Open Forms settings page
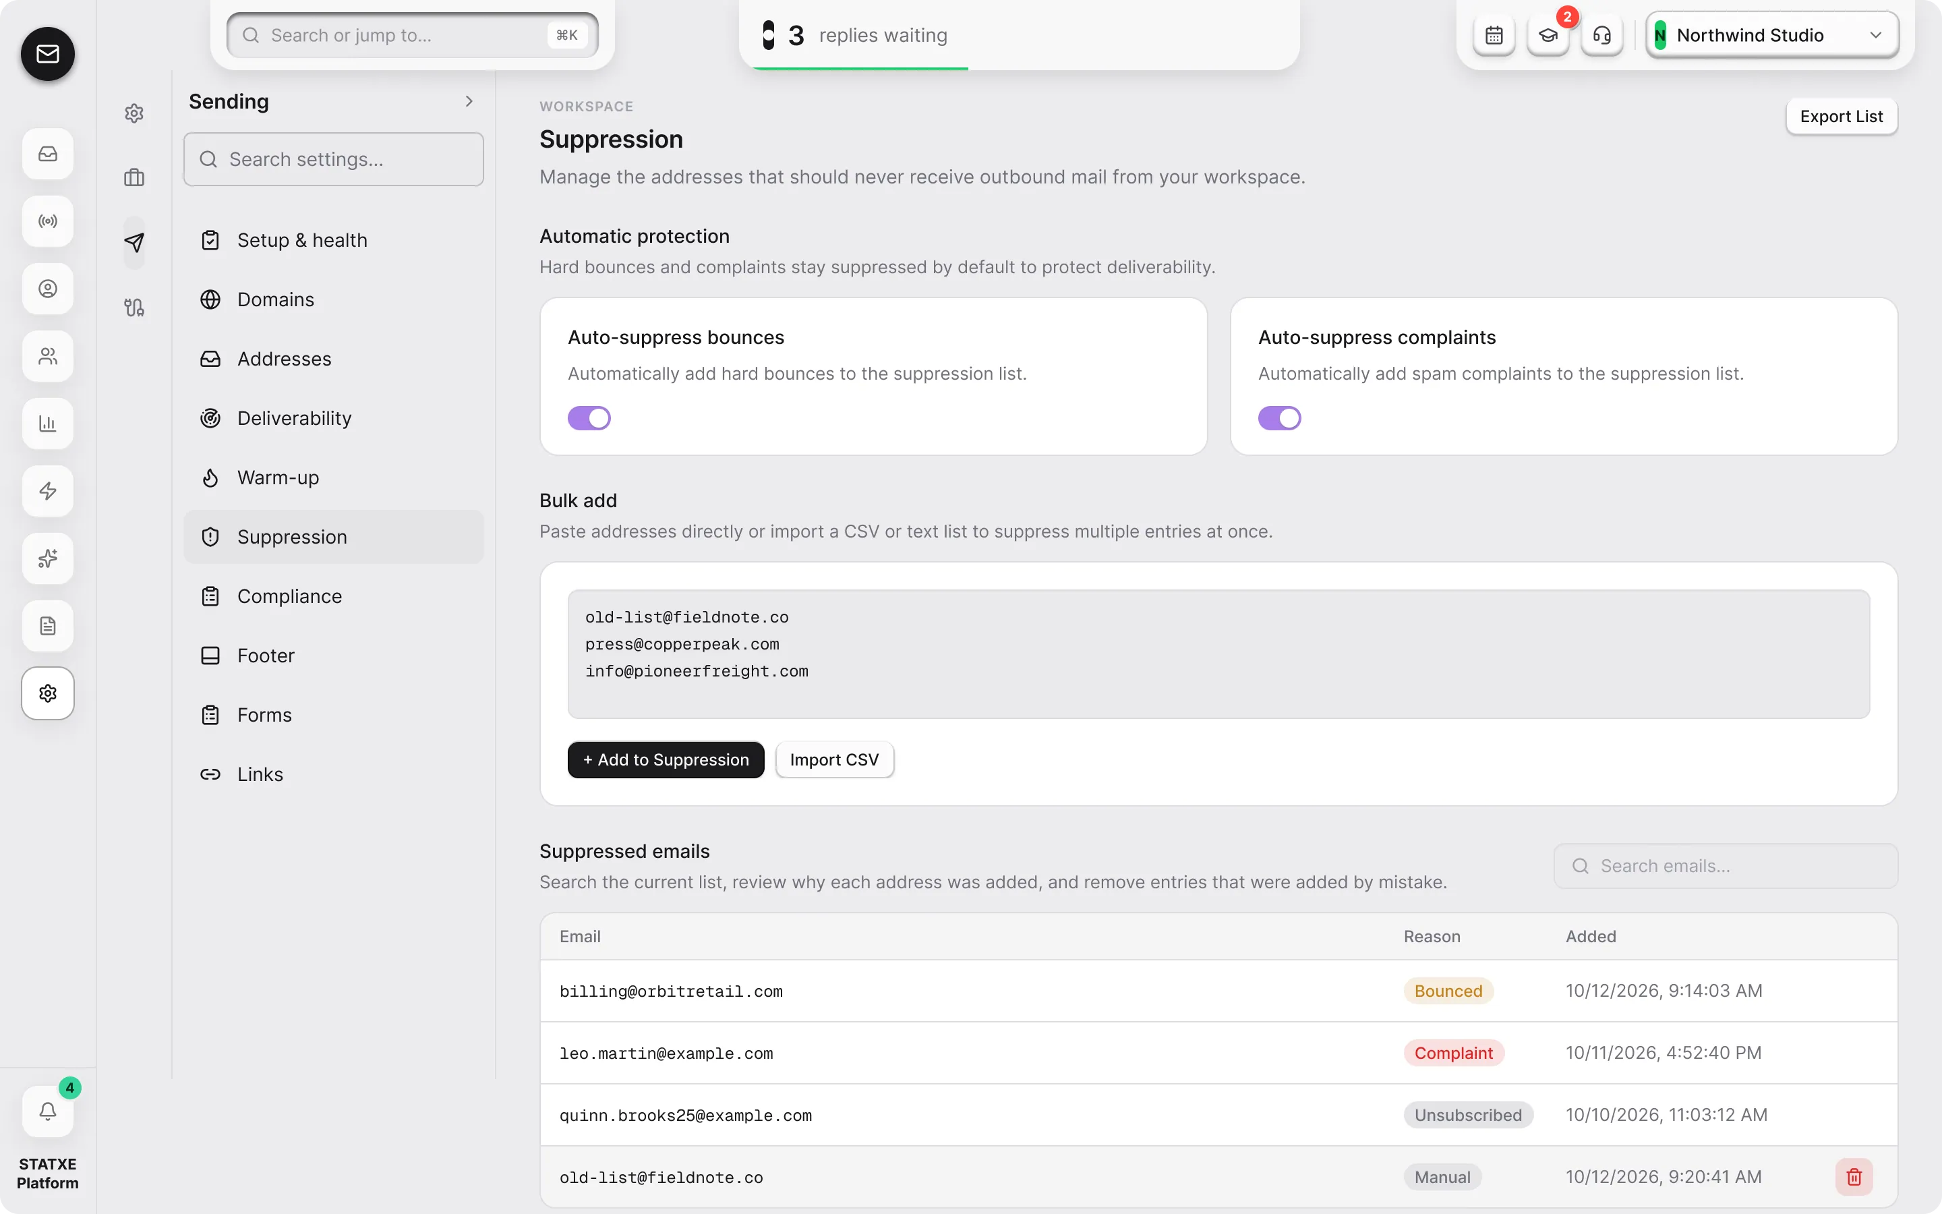Image resolution: width=1942 pixels, height=1214 pixels. 334,716
